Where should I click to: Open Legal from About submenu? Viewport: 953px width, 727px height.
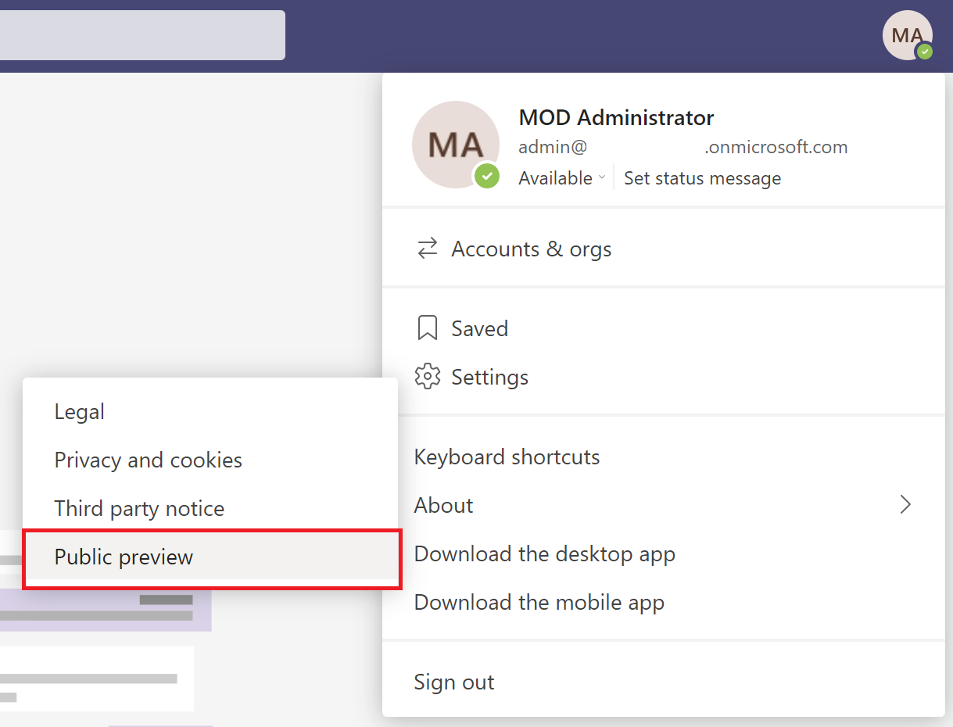click(x=210, y=412)
